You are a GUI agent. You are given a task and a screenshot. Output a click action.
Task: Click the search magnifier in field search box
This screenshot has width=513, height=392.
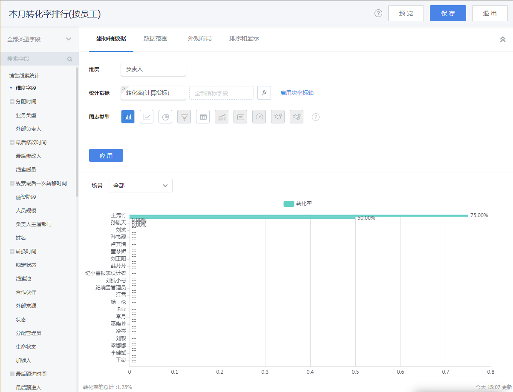point(70,59)
